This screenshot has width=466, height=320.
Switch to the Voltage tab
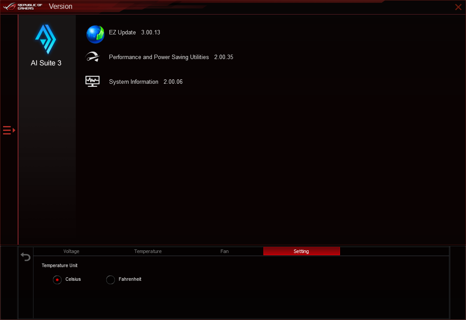click(71, 251)
